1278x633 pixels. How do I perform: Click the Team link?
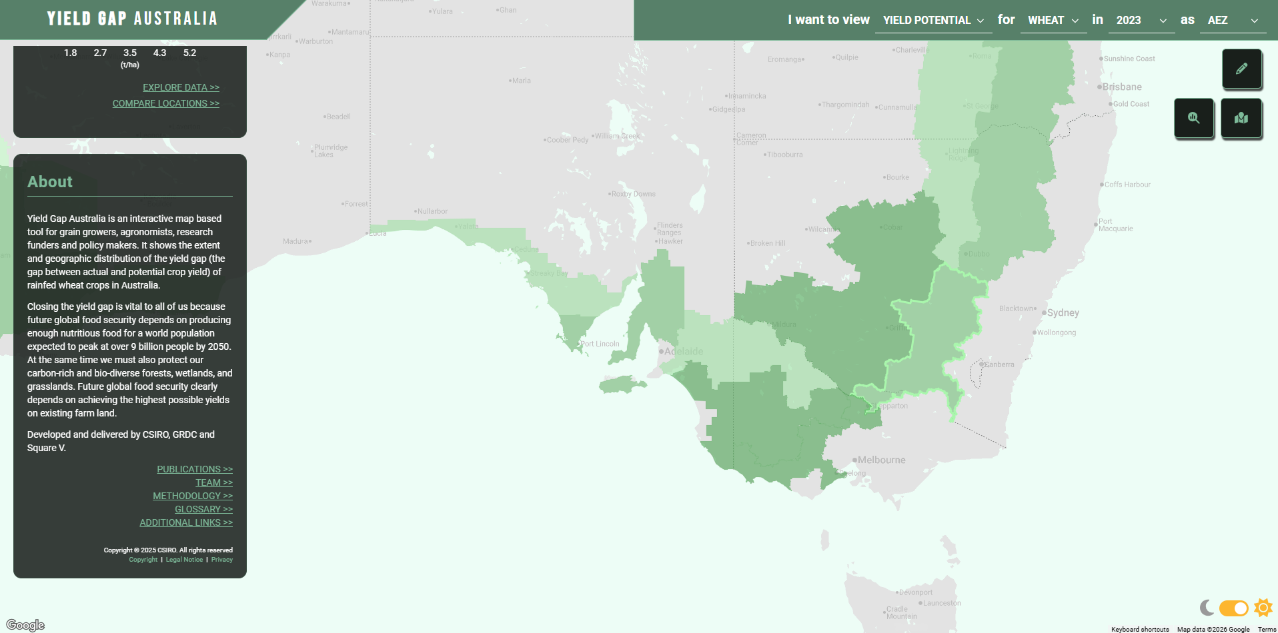(x=214, y=482)
